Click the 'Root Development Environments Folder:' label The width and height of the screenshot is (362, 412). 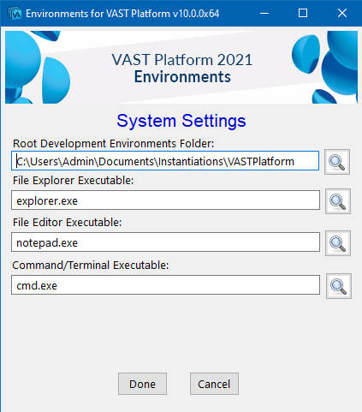tap(113, 144)
